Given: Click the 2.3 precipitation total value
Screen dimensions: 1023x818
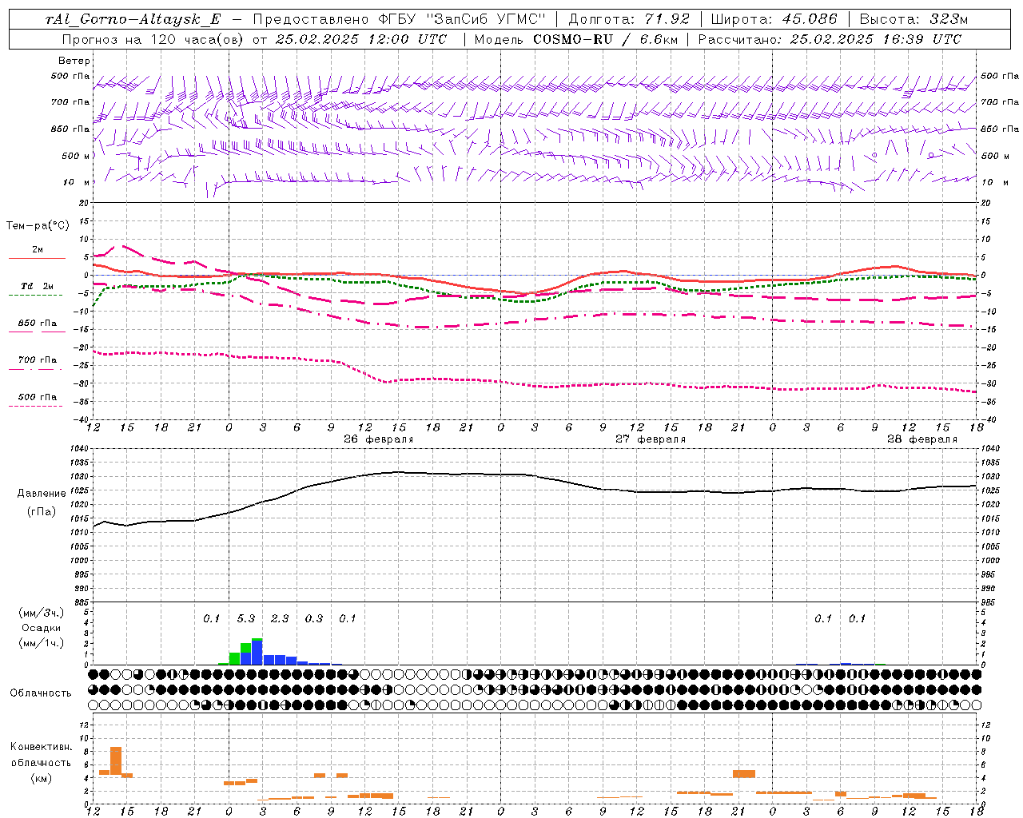Looking at the screenshot, I should click(280, 619).
